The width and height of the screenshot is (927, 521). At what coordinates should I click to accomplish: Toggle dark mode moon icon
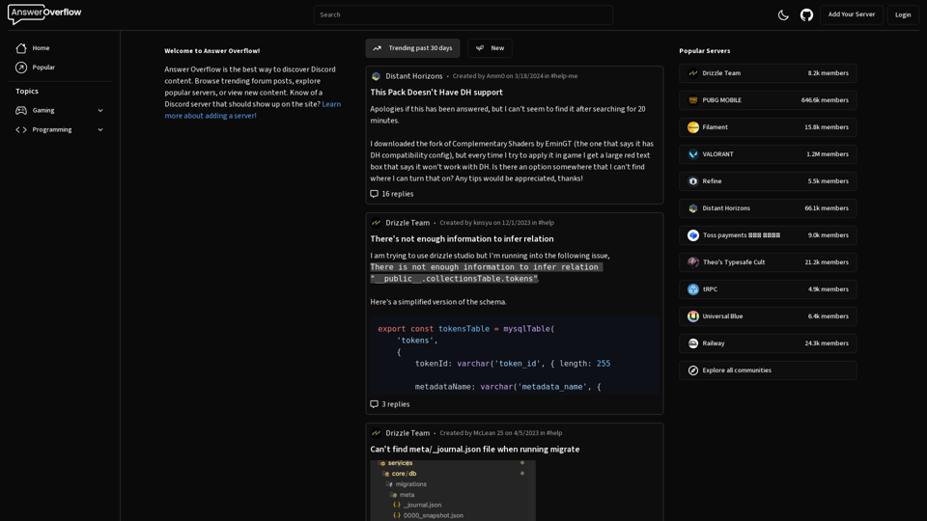[x=783, y=14]
